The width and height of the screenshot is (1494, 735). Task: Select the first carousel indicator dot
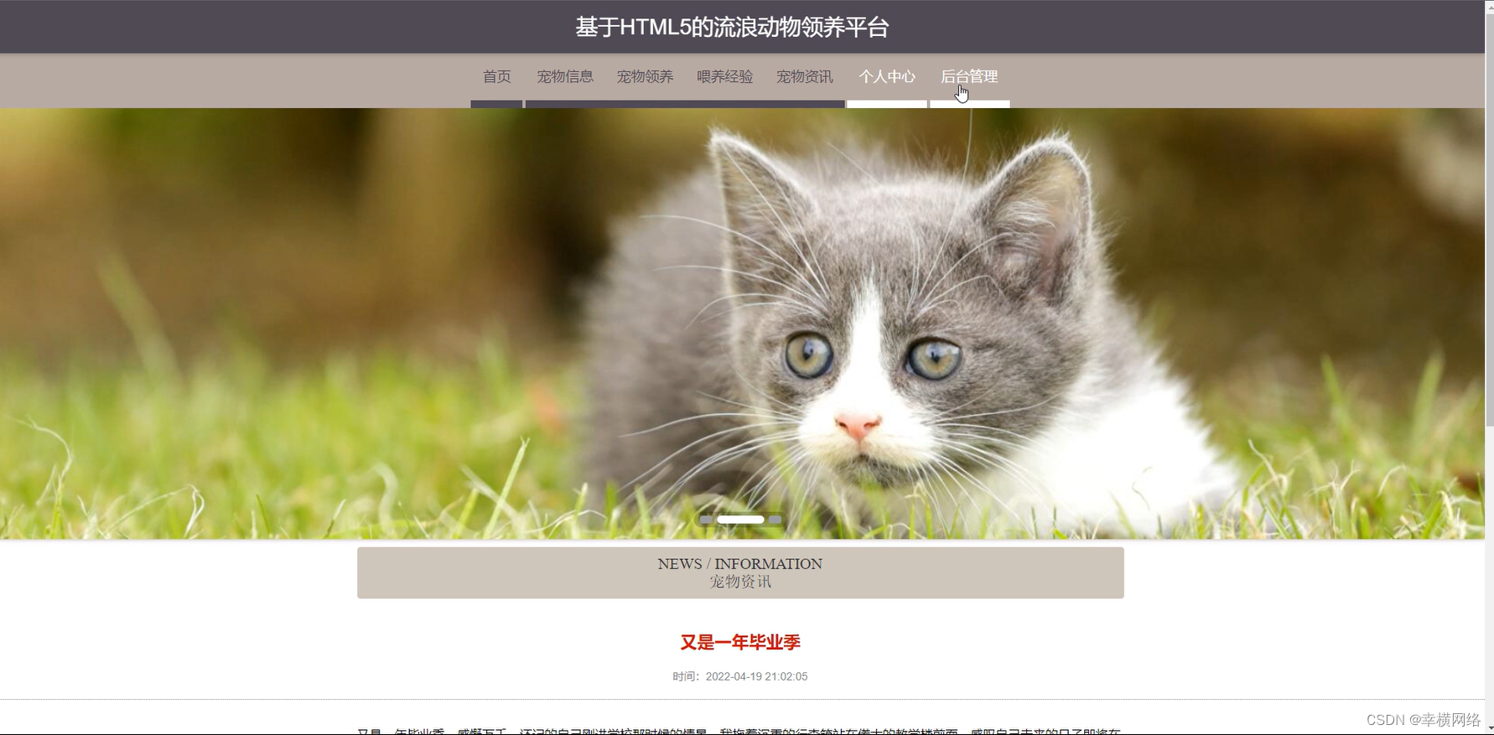tap(706, 520)
